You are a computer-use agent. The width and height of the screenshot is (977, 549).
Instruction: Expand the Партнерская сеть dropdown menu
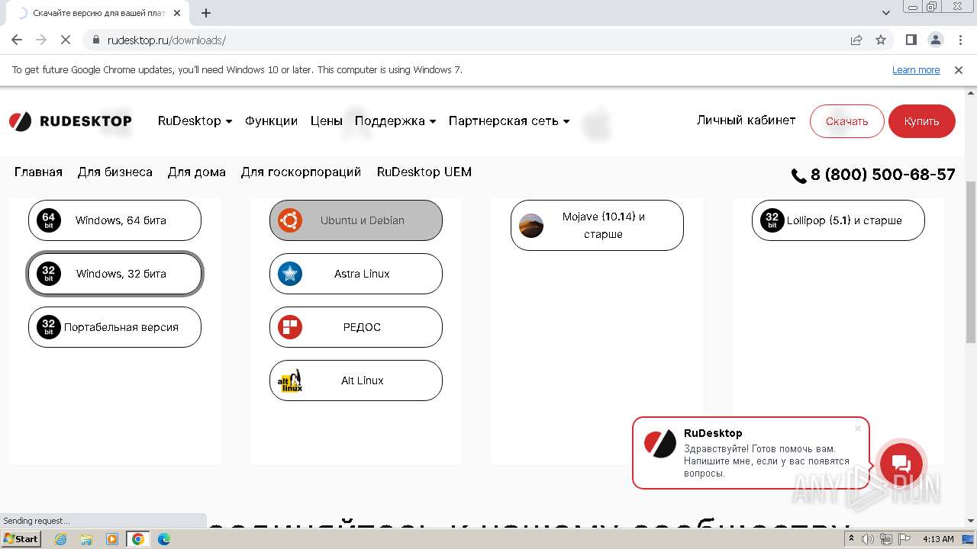coord(509,120)
